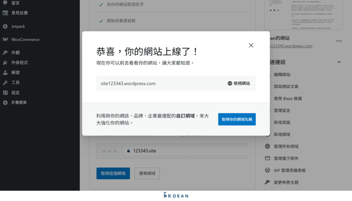Click the 檢視網站 view site button

[x=239, y=83]
